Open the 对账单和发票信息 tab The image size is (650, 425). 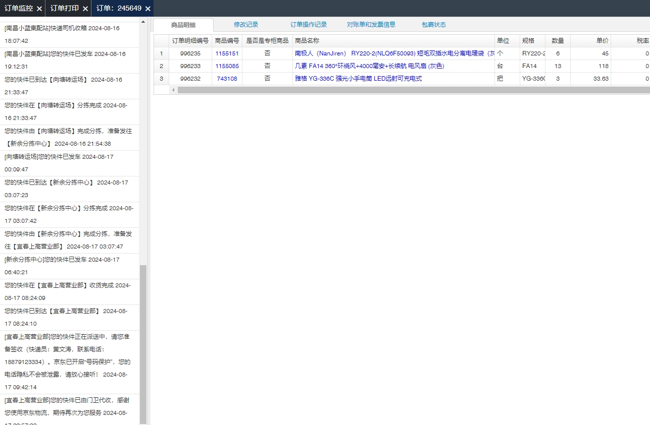pyautogui.click(x=371, y=24)
